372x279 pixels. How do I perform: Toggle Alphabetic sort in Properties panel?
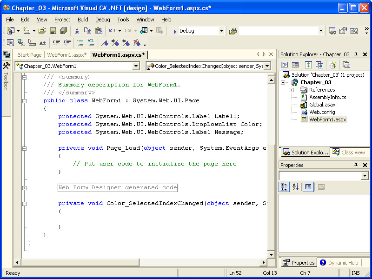(x=295, y=187)
